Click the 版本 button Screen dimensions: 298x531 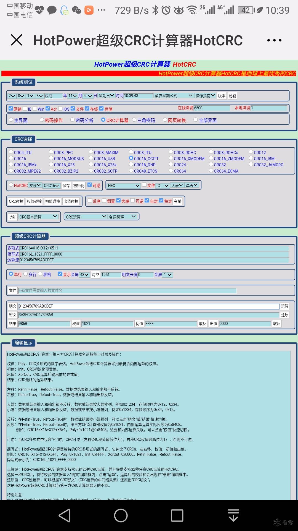click(222, 96)
